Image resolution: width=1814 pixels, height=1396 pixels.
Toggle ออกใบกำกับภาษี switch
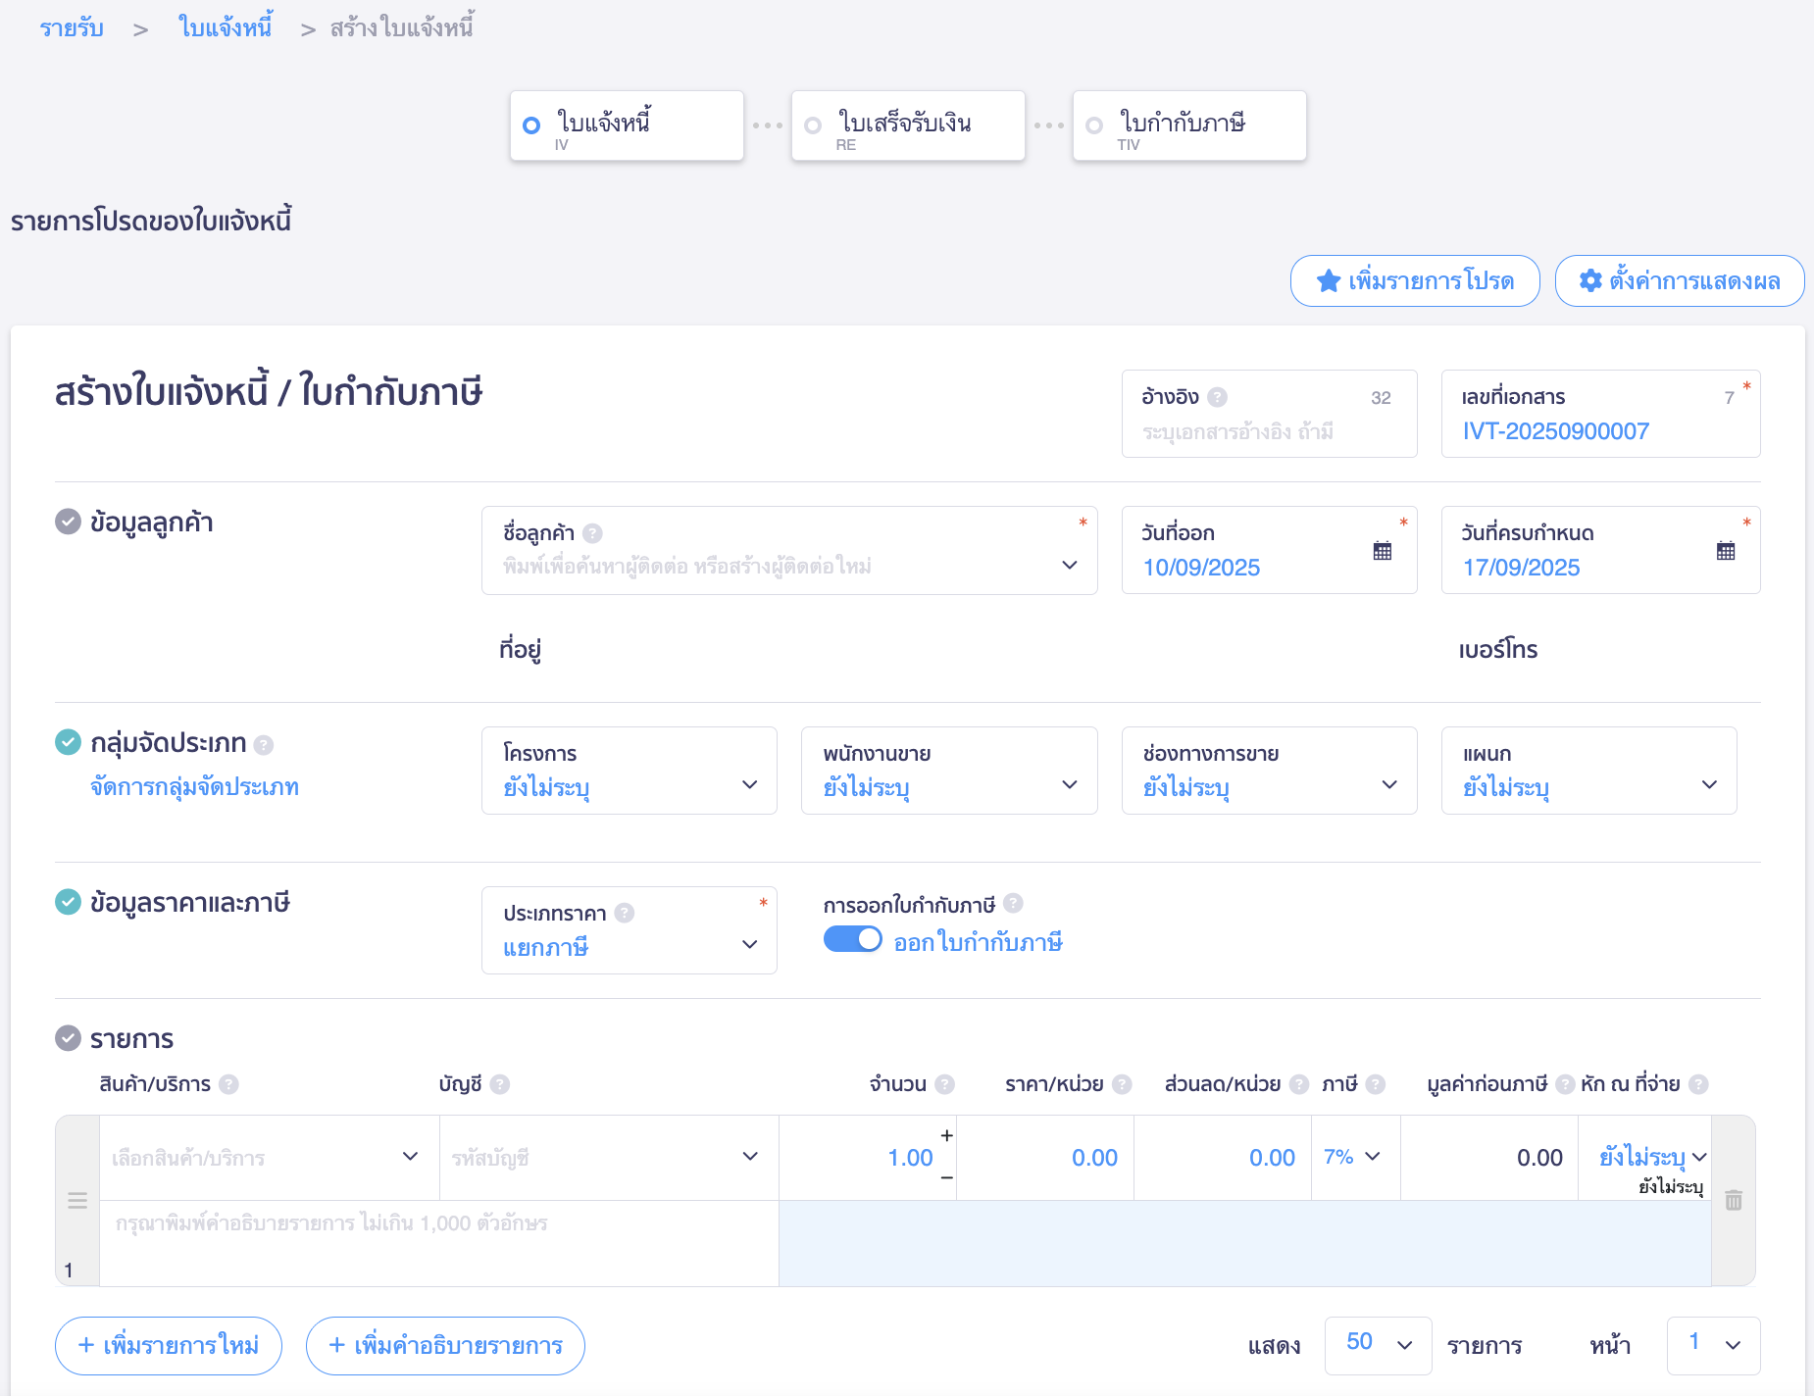tap(853, 939)
